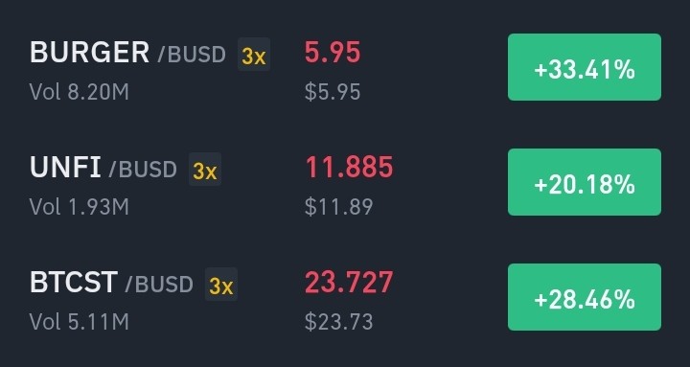Click the Vol 5.11M label
The width and height of the screenshot is (690, 367).
[80, 322]
